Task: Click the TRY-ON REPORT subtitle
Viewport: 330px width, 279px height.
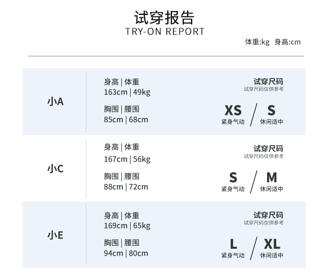Action: coord(165,32)
